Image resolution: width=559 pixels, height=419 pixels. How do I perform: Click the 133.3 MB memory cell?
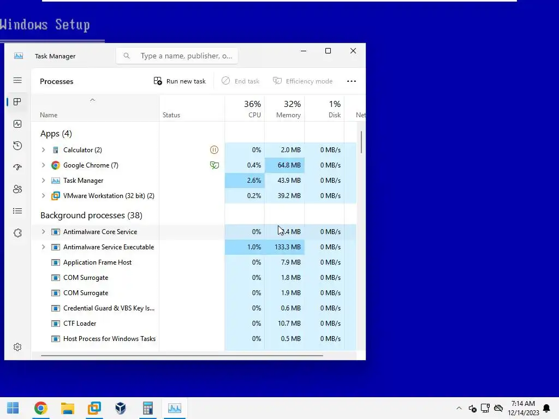pyautogui.click(x=284, y=247)
